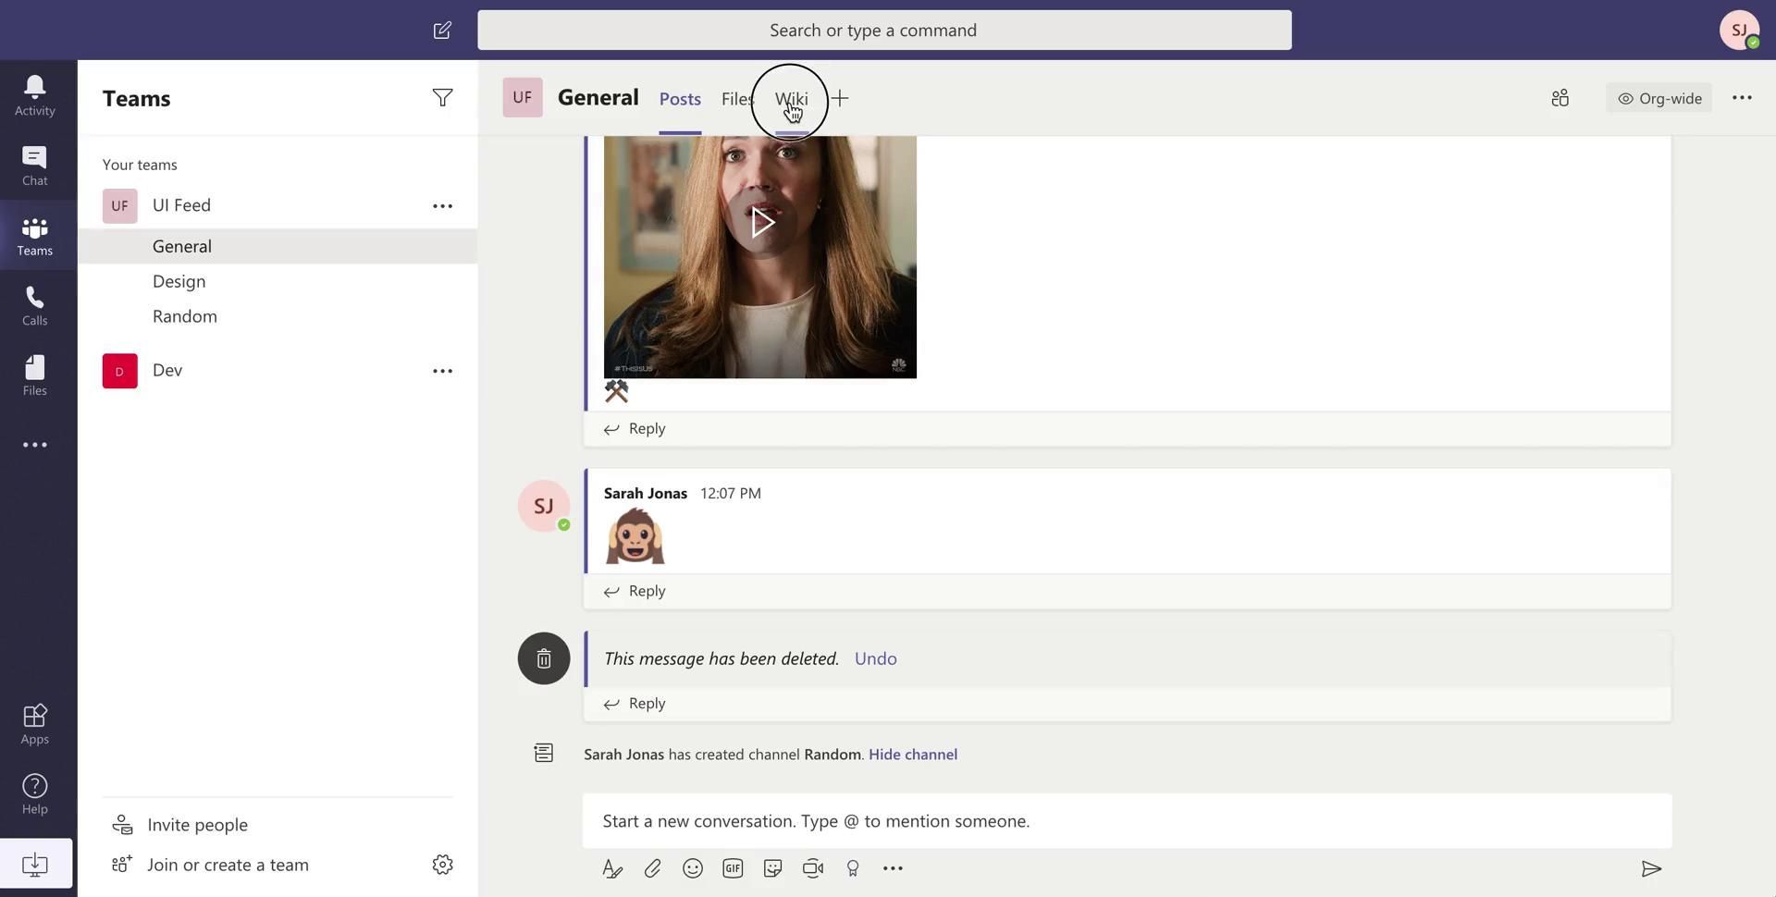Toggle Org-wide visibility badge

coord(1659,98)
